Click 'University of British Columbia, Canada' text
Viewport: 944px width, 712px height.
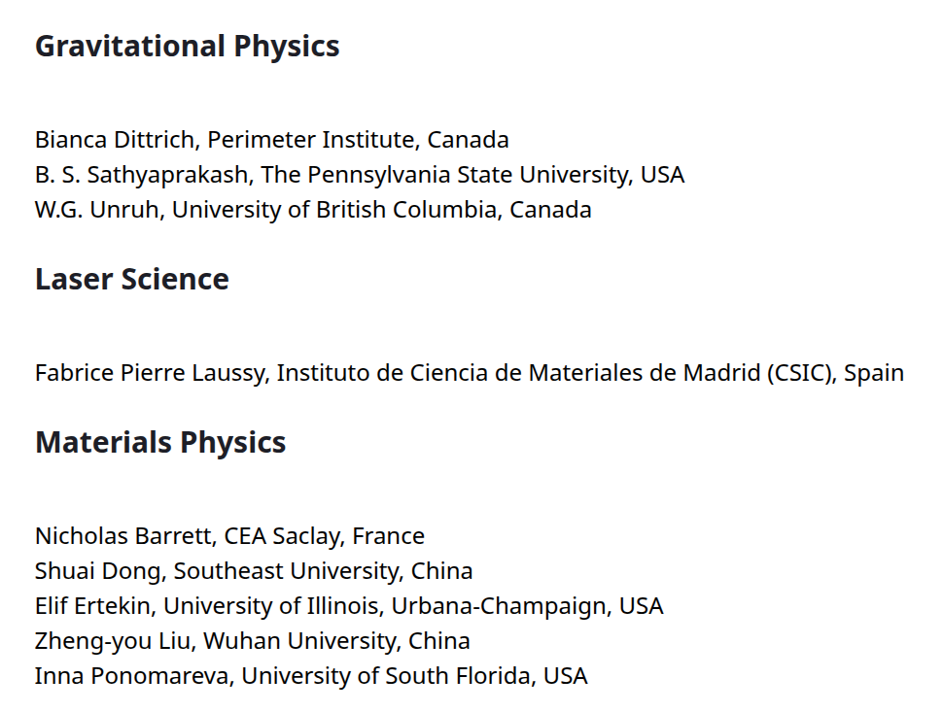[x=382, y=210]
